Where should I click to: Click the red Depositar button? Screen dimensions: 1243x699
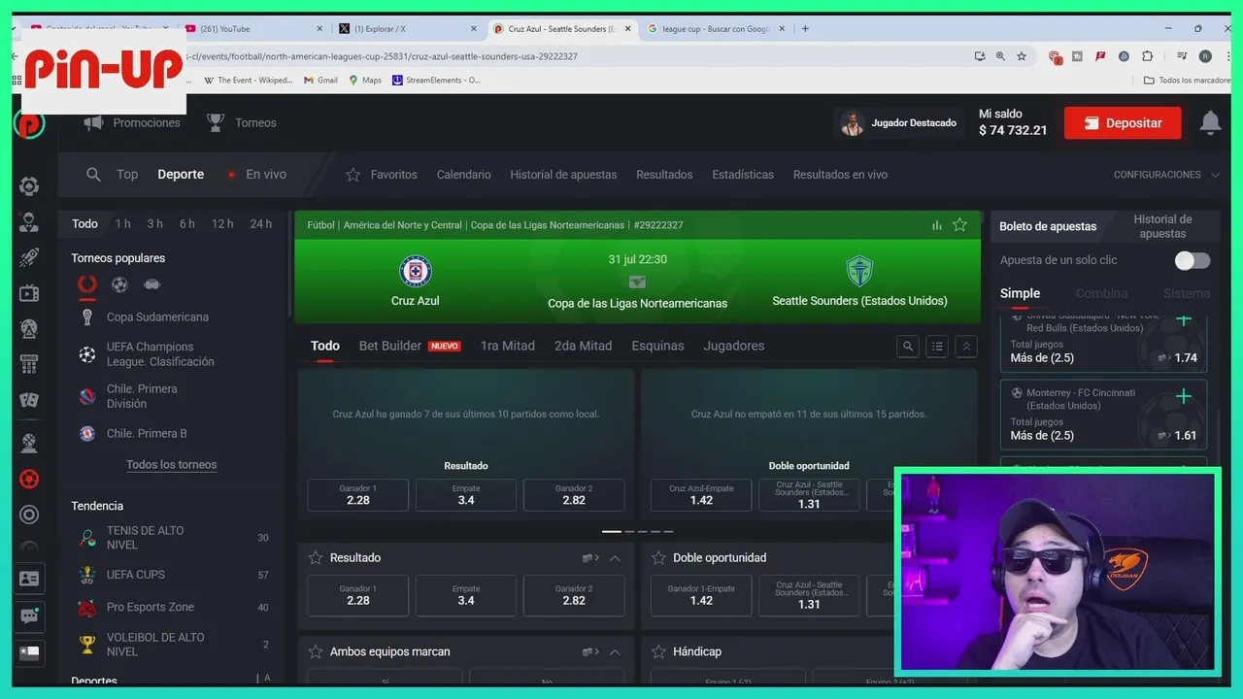coord(1123,123)
